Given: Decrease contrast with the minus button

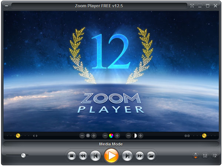Looking at the screenshot, I should coord(128,136).
